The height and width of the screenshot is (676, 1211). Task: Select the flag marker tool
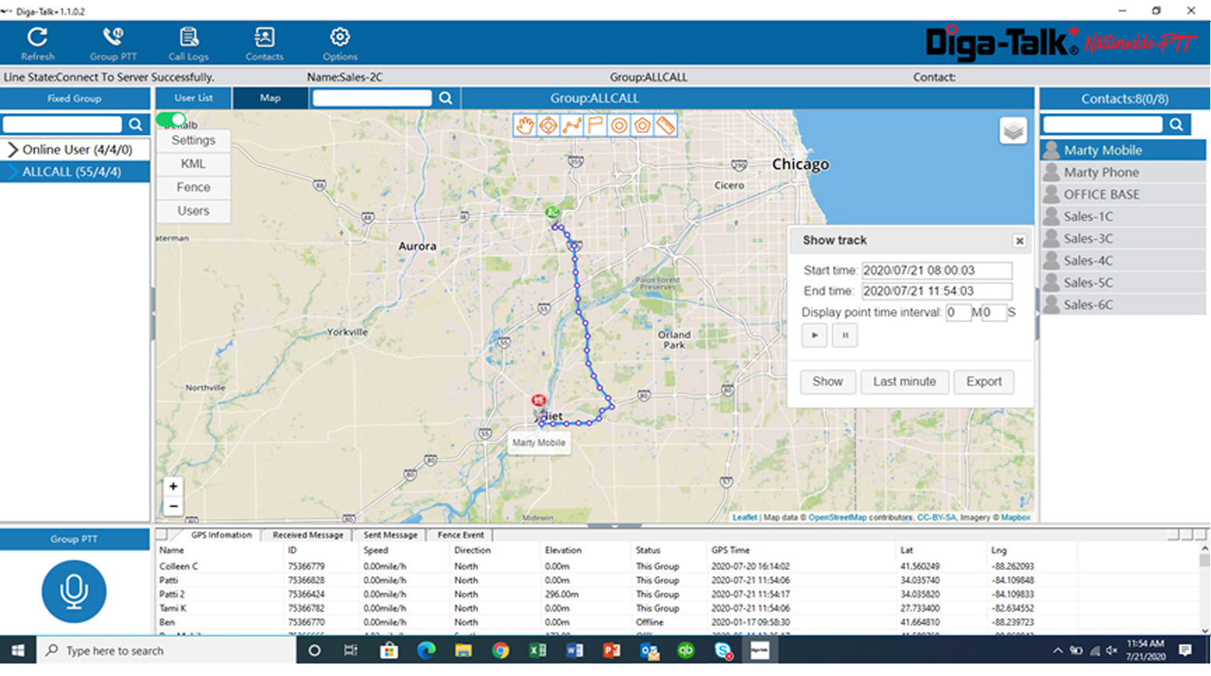pos(595,126)
